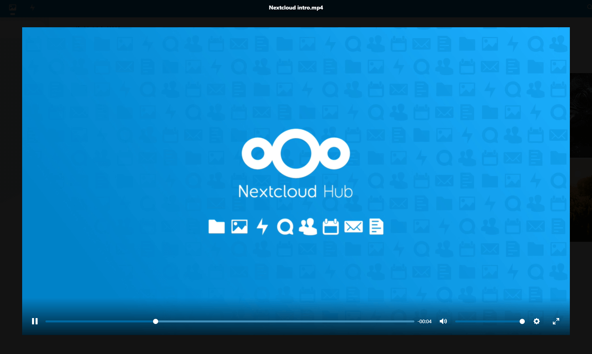This screenshot has height=354, width=592.
Task: Click the -00:04 remaining time display
Action: point(425,322)
